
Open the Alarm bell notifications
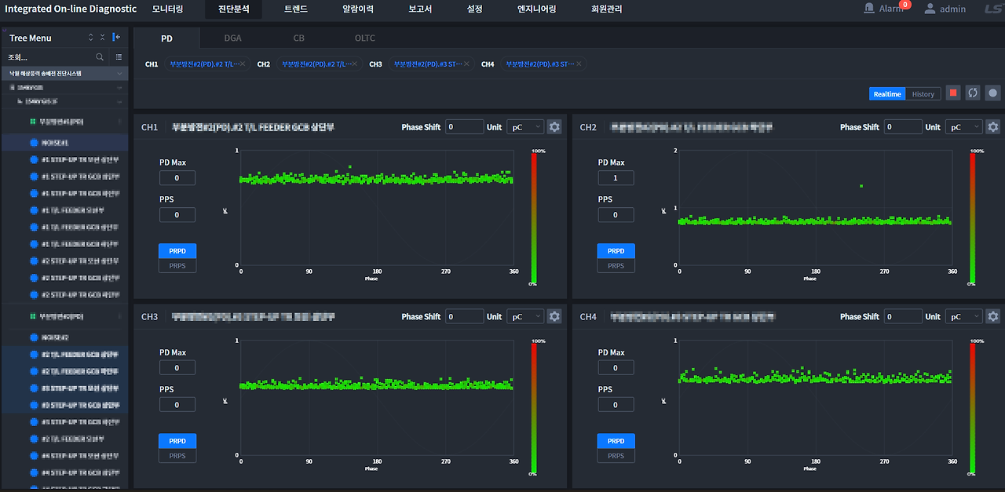869,9
